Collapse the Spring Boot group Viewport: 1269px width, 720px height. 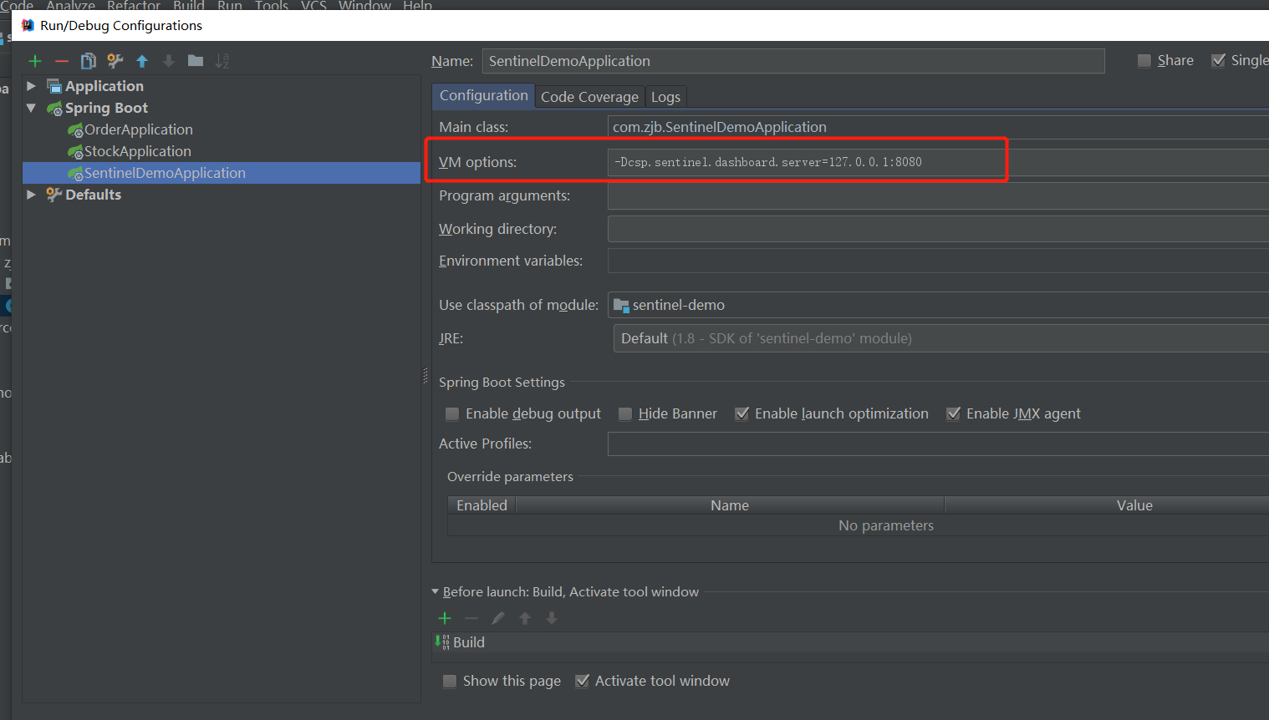pos(31,108)
